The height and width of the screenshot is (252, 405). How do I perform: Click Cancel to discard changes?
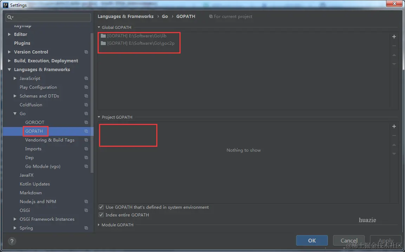349,240
